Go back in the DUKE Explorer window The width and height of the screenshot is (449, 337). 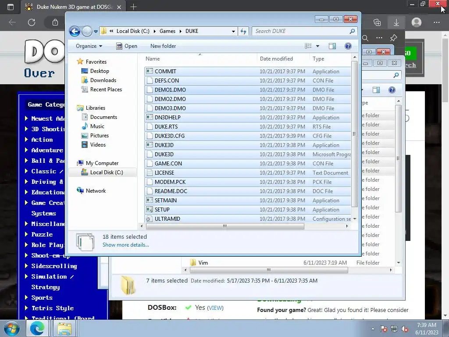pos(75,31)
